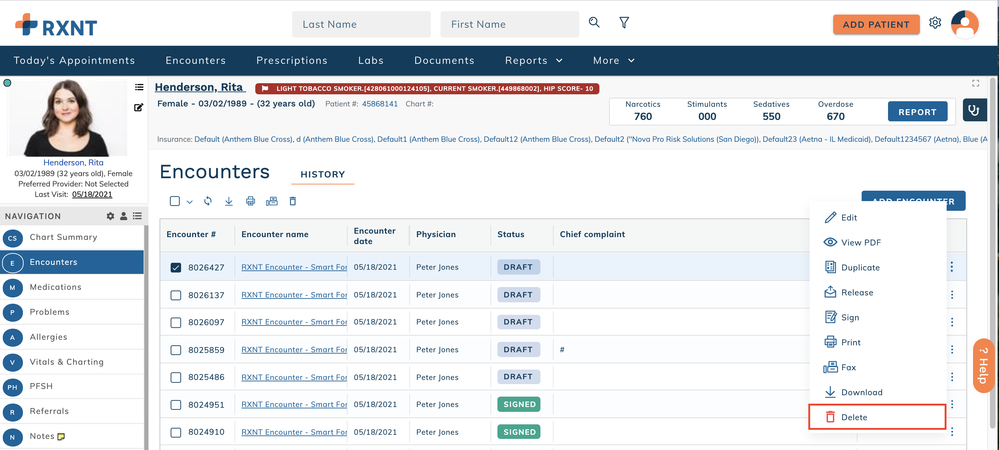
Task: Open navigation settings gear icon
Action: click(x=111, y=216)
